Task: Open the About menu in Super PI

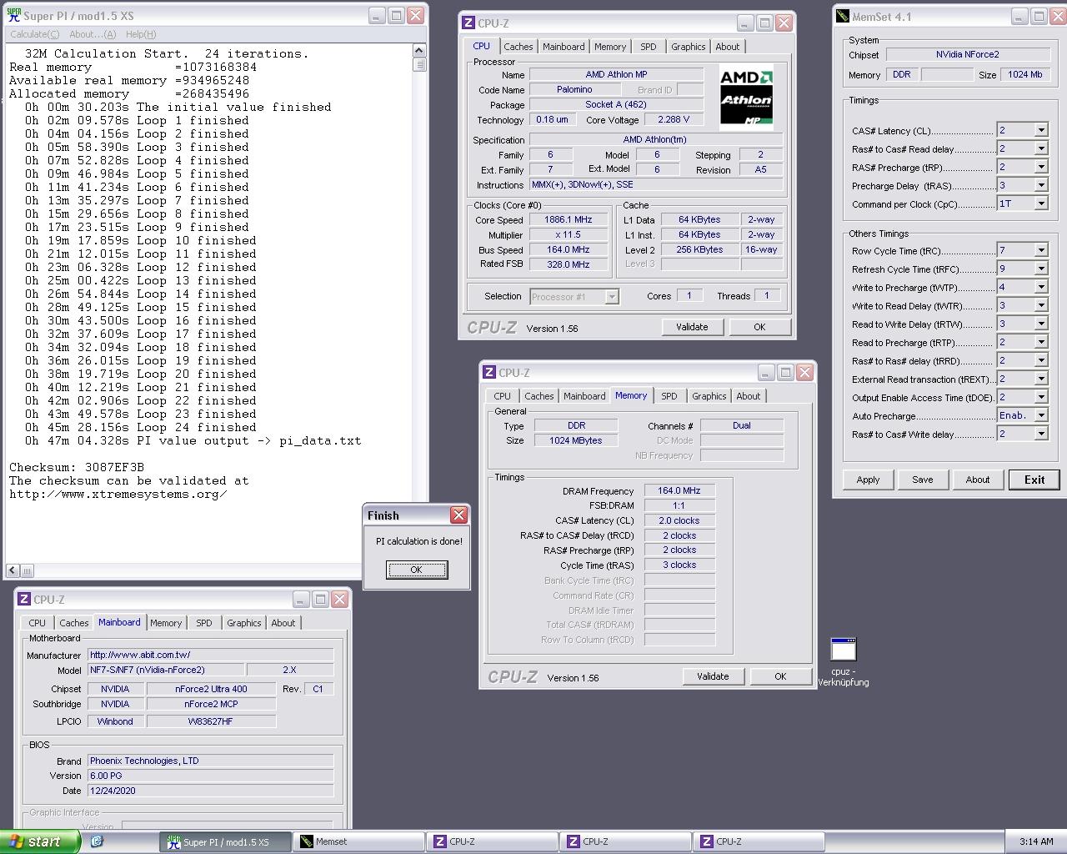Action: [93, 34]
